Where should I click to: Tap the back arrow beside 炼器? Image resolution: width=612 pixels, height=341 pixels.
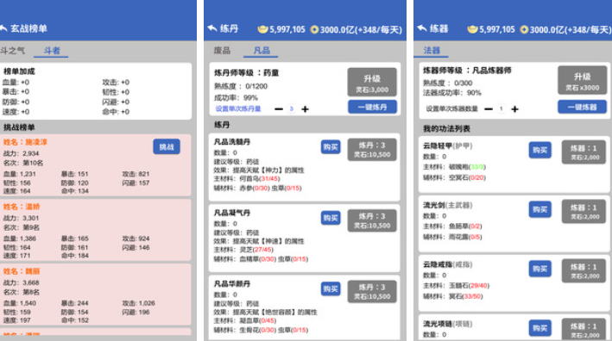click(422, 28)
